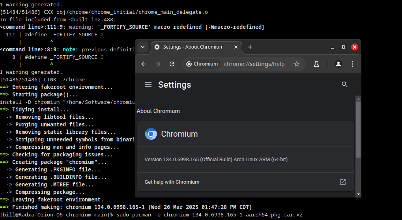The image size is (402, 220).
Task: Click the external link icon for help
Action: 343,182
